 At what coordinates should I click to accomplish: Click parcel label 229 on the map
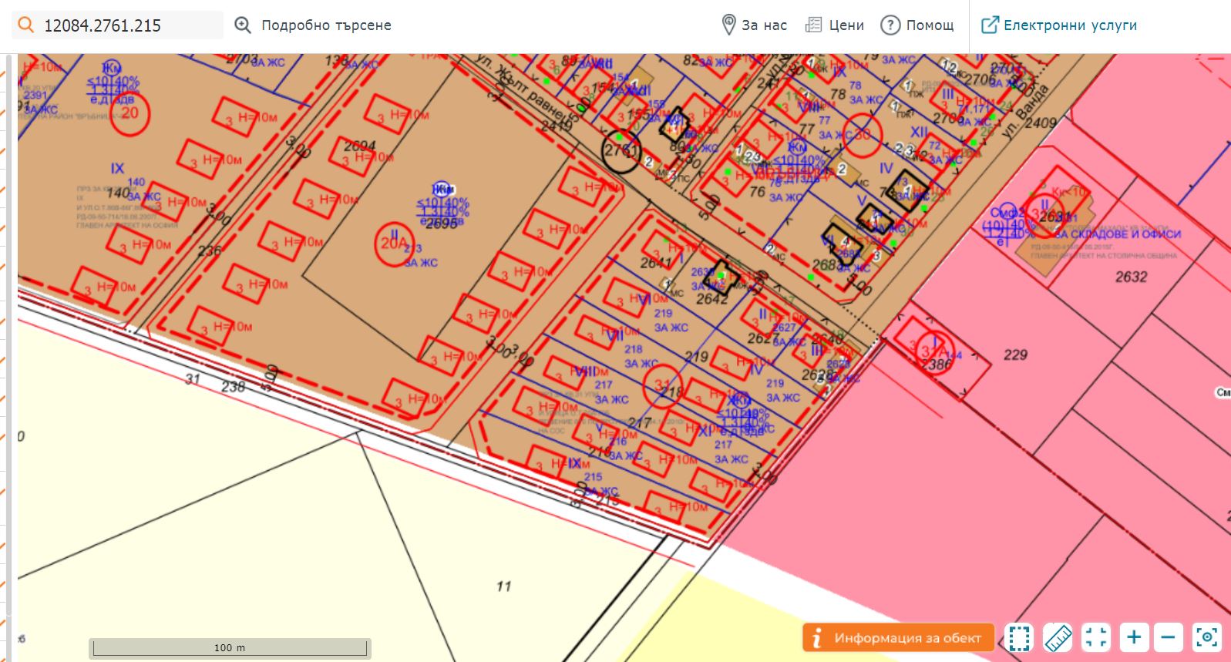pyautogui.click(x=1015, y=355)
